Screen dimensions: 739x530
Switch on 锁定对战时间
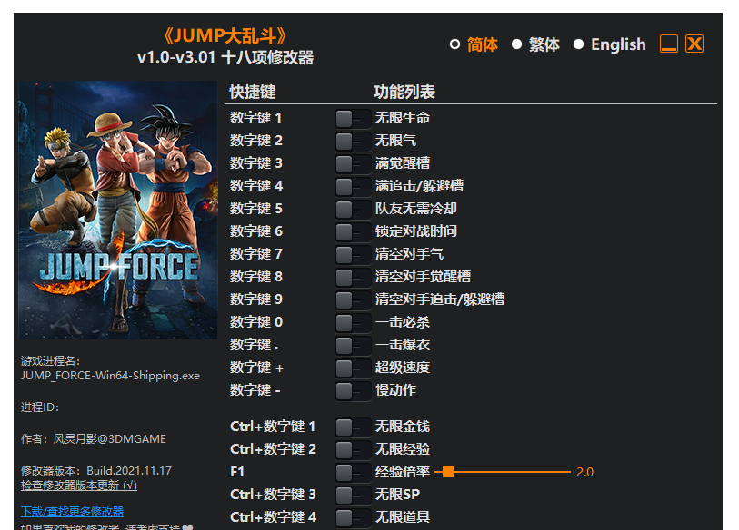click(353, 231)
